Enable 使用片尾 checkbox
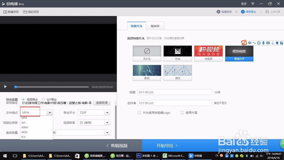This screenshot has height=160, width=284. click(x=182, y=113)
